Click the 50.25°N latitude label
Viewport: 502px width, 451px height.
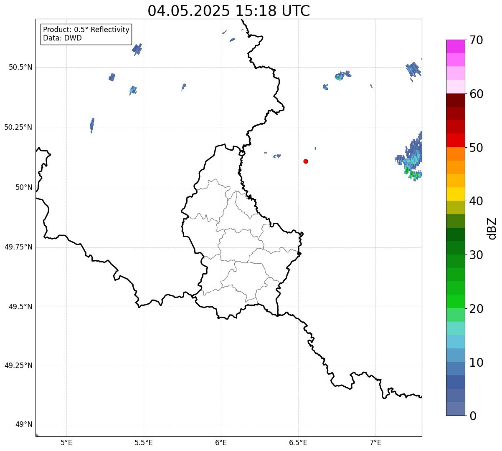pyautogui.click(x=18, y=127)
